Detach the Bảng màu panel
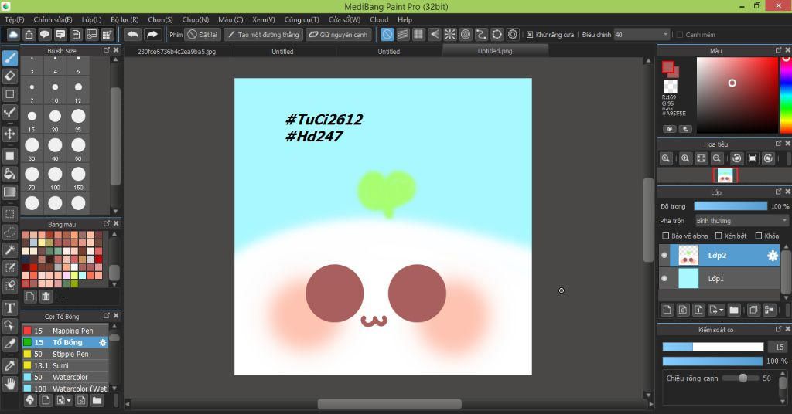The image size is (792, 414). (107, 223)
